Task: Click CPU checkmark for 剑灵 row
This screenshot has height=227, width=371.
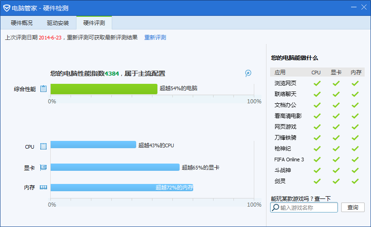Action: [317, 181]
